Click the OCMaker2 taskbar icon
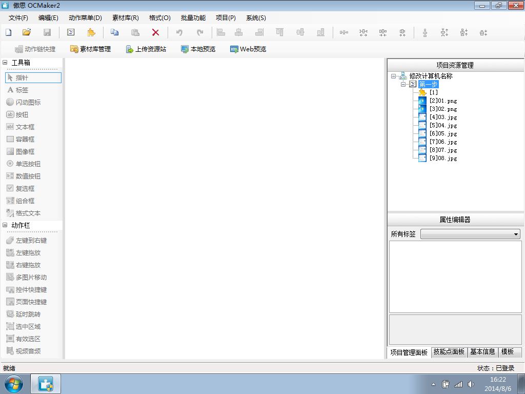This screenshot has width=525, height=394. point(46,384)
